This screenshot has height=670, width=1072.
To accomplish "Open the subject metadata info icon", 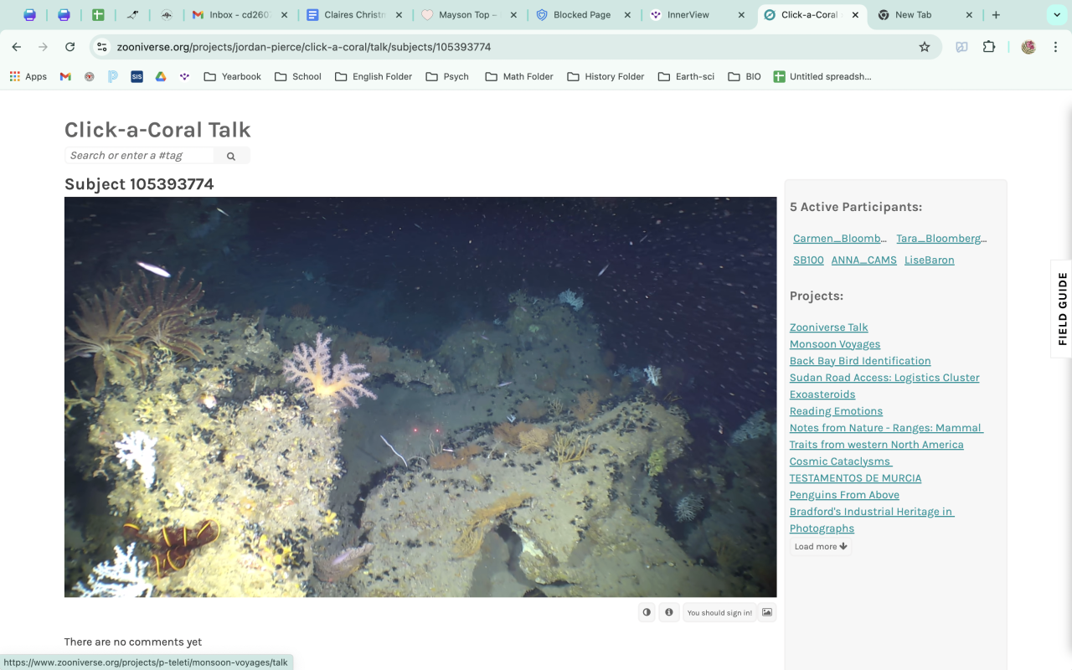I will pyautogui.click(x=668, y=612).
